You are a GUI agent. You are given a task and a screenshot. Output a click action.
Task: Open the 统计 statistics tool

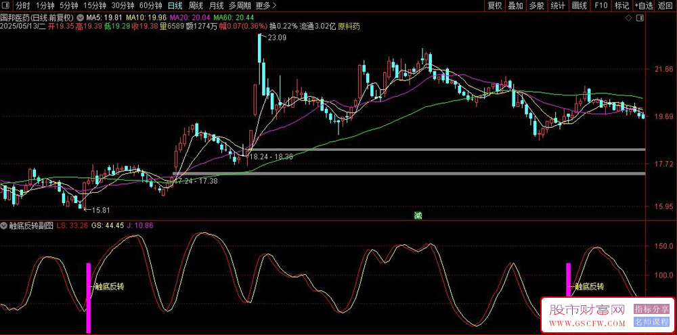[x=558, y=5]
